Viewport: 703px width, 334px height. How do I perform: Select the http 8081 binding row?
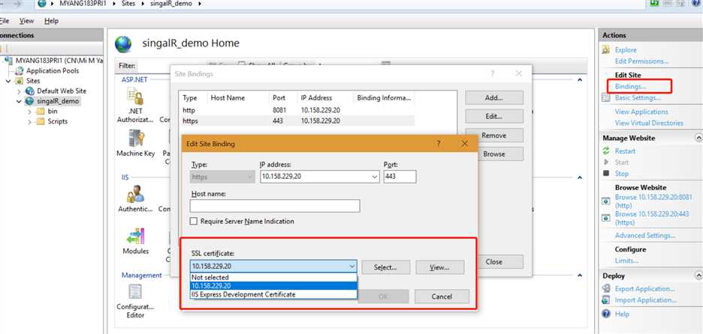click(297, 109)
